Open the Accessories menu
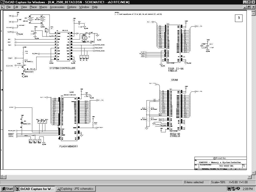 pyautogui.click(x=57, y=7)
